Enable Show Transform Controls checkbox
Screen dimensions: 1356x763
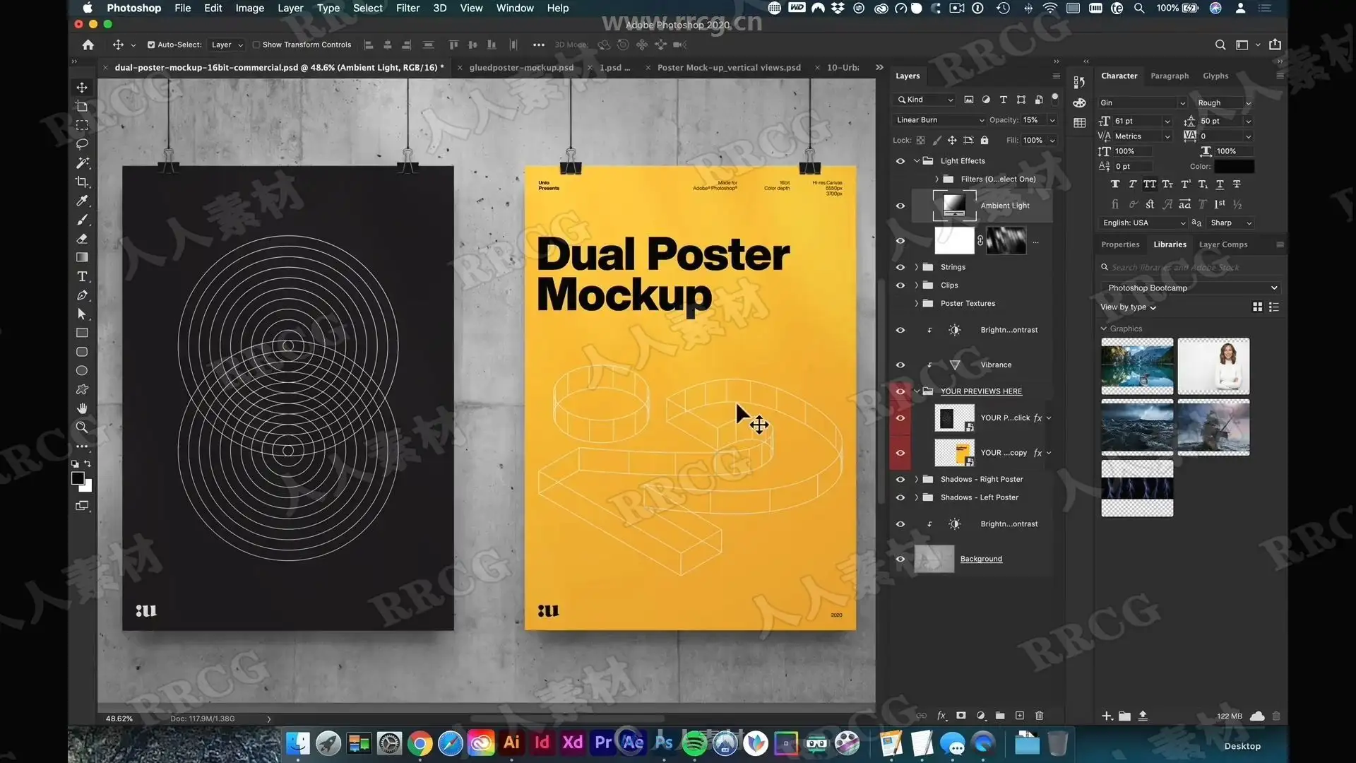tap(256, 45)
